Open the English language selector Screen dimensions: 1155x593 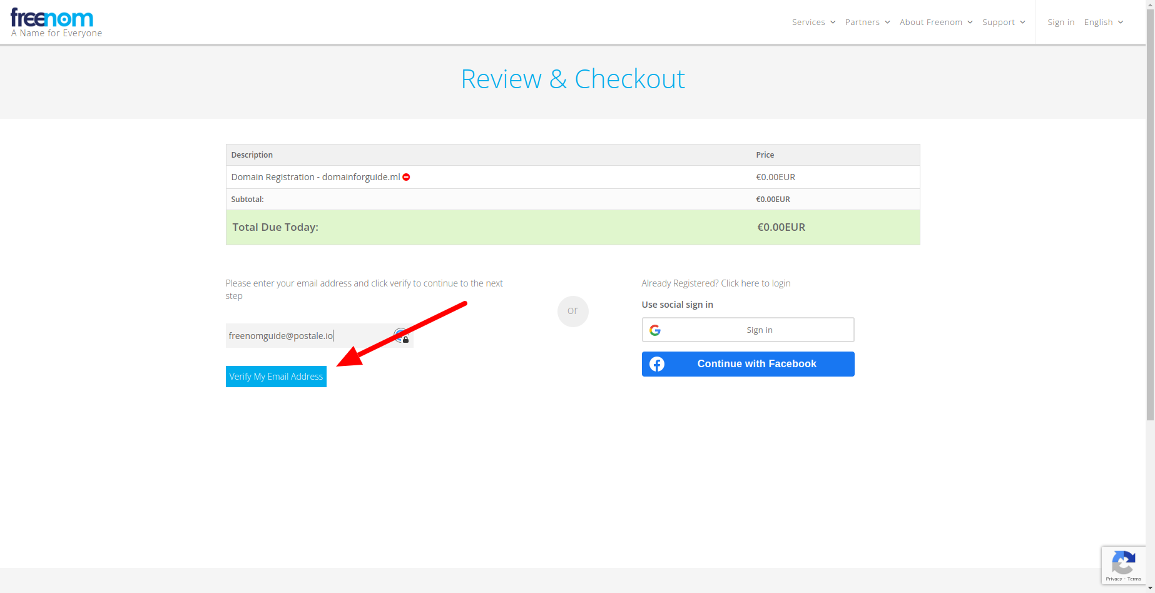pyautogui.click(x=1104, y=22)
